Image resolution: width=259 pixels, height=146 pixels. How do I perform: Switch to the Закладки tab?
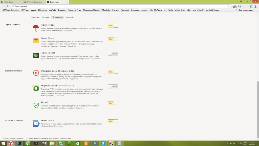(35, 17)
